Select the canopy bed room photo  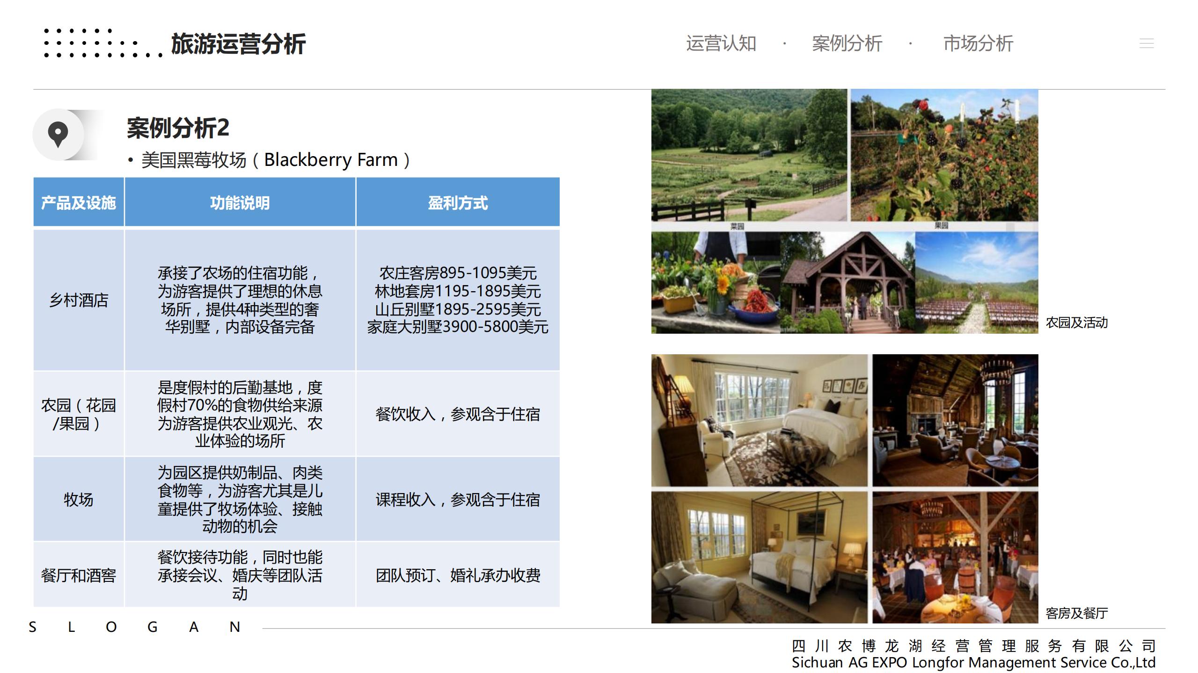[x=759, y=557]
